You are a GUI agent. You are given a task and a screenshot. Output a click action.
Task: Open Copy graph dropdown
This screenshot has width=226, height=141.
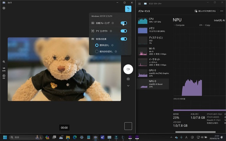pyautogui.click(x=207, y=25)
